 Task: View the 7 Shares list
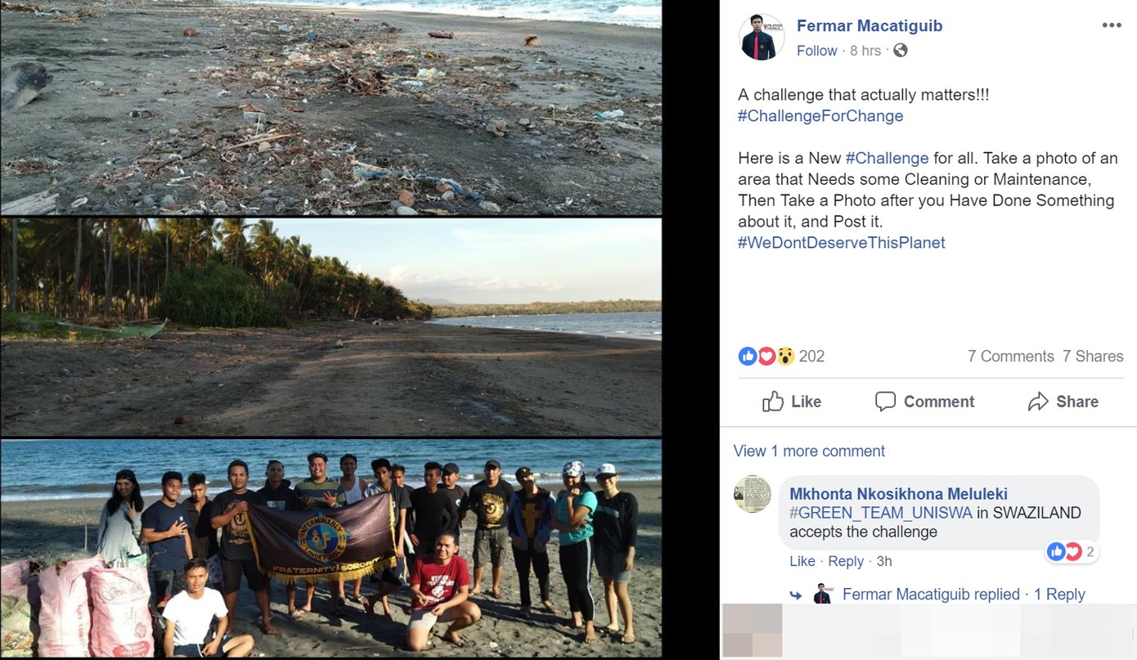[x=1093, y=356]
